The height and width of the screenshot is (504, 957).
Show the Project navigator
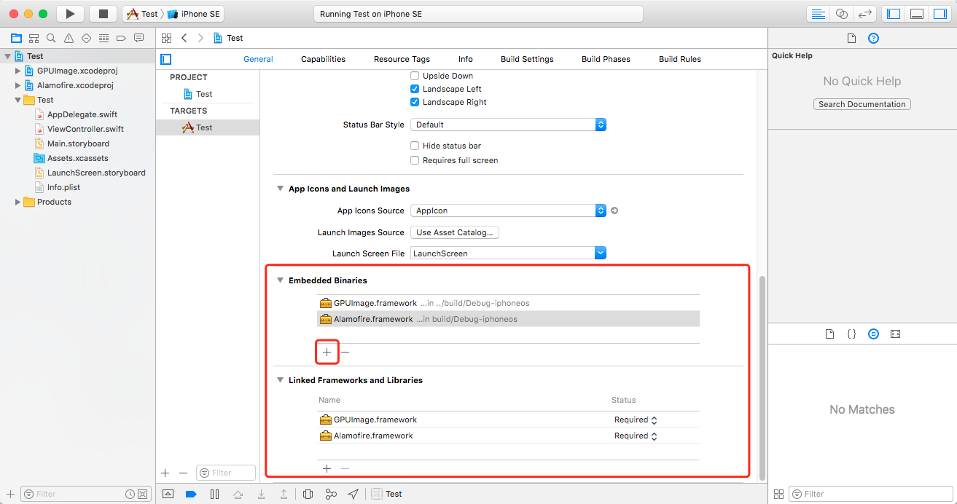[x=16, y=38]
